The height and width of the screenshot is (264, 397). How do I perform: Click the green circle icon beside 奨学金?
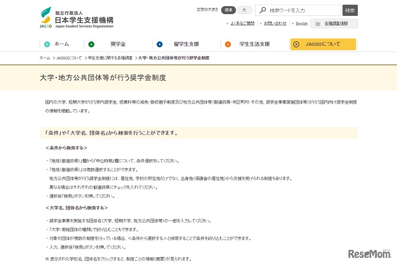click(92, 44)
